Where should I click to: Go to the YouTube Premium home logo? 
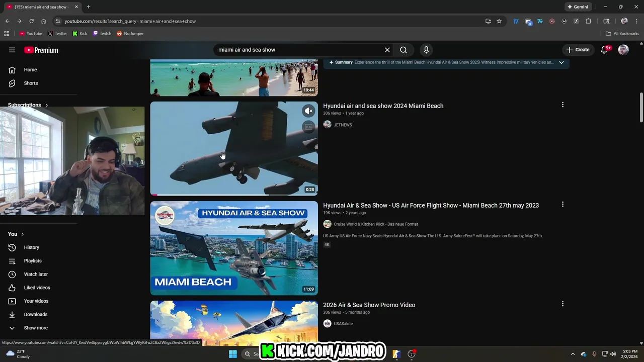click(41, 50)
